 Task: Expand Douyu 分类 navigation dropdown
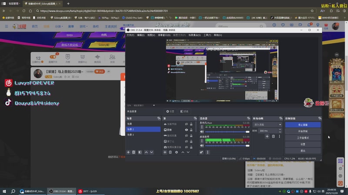tap(59, 26)
